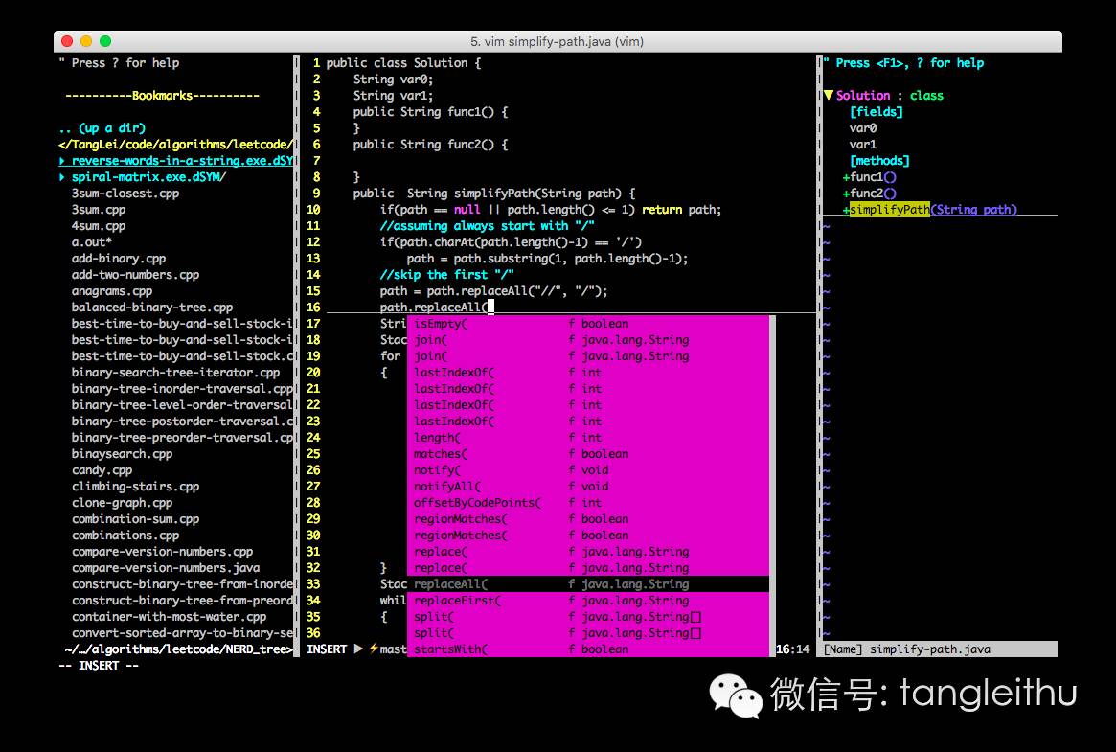Choose replaceFirst( from the completion popup

588,601
